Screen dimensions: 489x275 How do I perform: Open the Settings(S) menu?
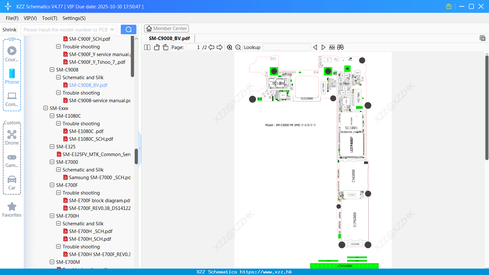(x=74, y=18)
